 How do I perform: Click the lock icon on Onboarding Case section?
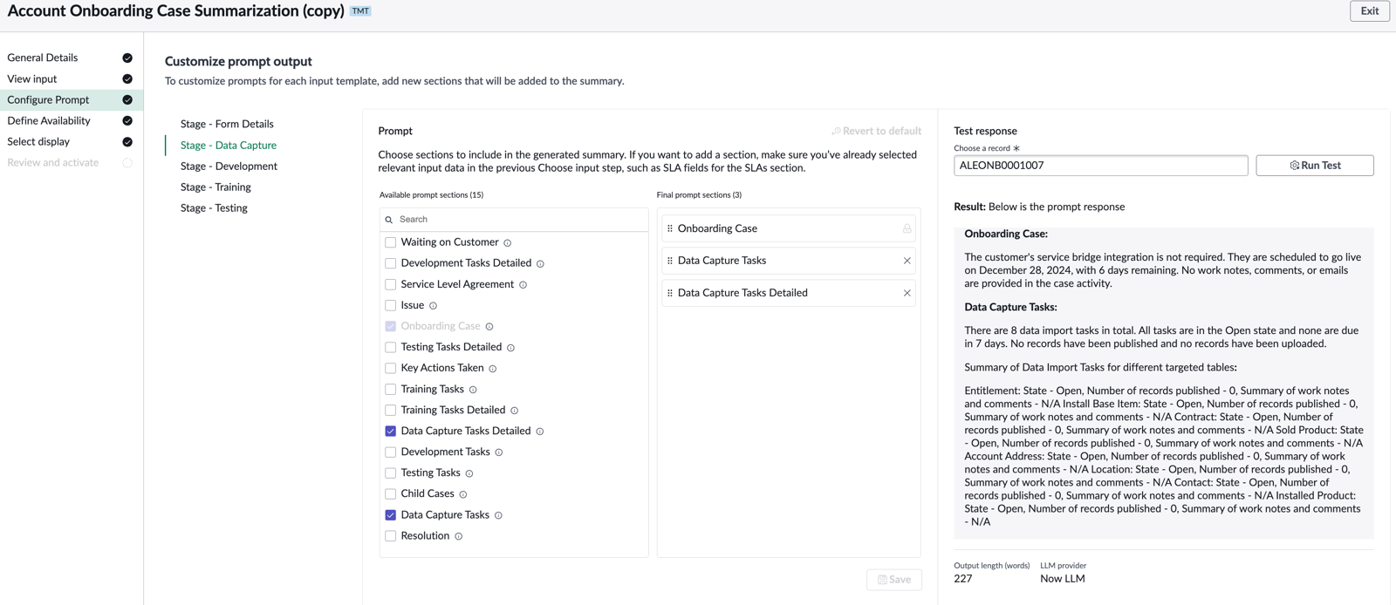click(x=907, y=228)
